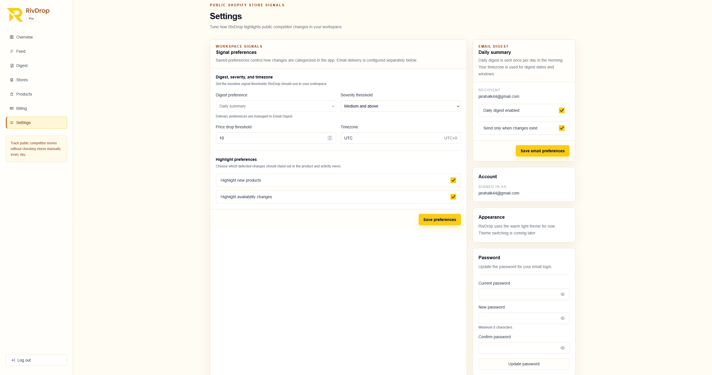This screenshot has height=375, width=712.
Task: Click the Stores shop icon in sidebar
Action: [x=12, y=80]
